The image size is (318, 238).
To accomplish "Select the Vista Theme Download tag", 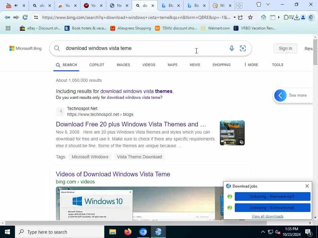I will click(139, 157).
